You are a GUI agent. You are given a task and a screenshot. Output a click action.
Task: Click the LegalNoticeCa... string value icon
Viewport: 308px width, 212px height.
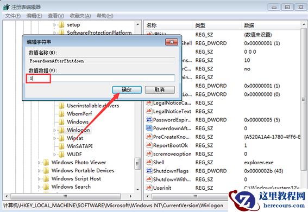coord(149,103)
